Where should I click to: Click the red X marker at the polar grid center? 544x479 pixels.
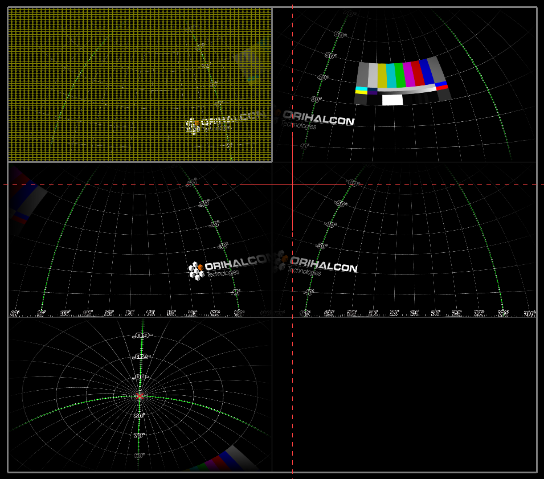point(140,396)
